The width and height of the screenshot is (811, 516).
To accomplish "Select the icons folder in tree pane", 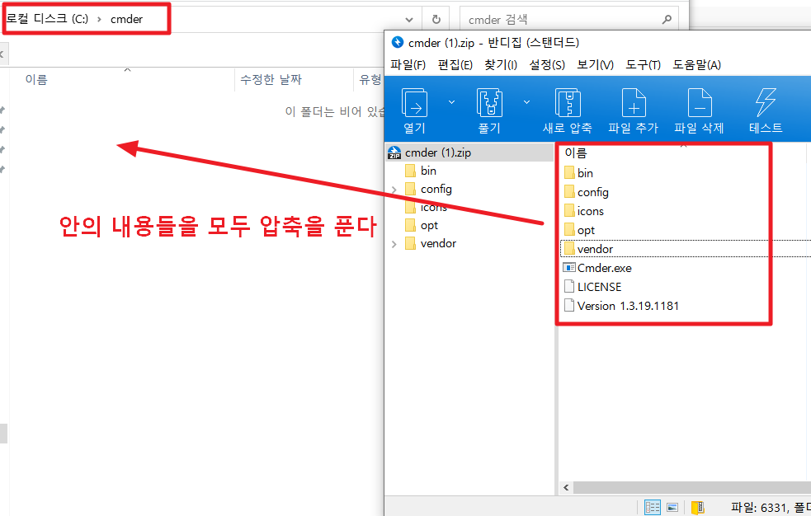I will pyautogui.click(x=433, y=208).
